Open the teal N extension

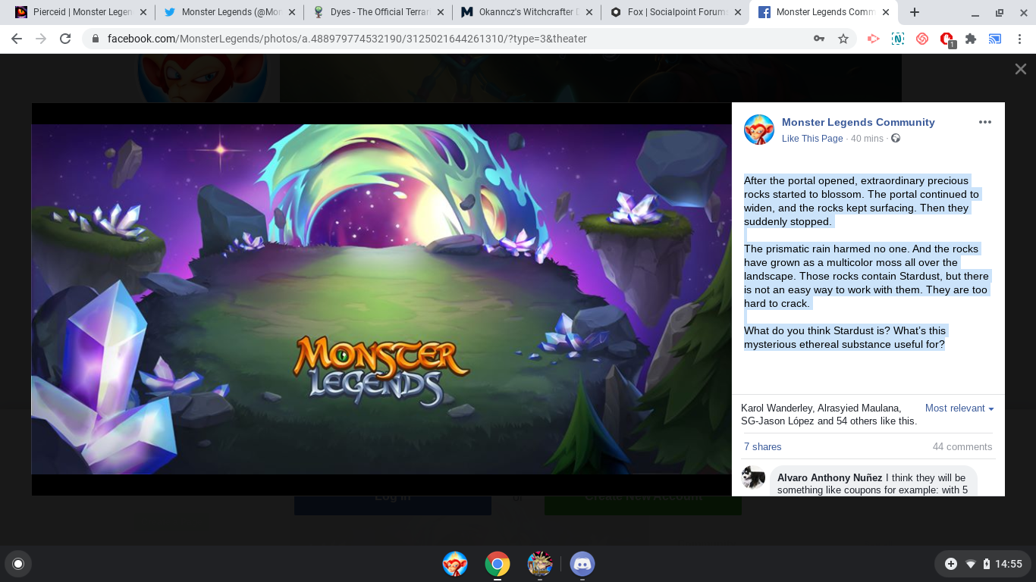(x=898, y=39)
